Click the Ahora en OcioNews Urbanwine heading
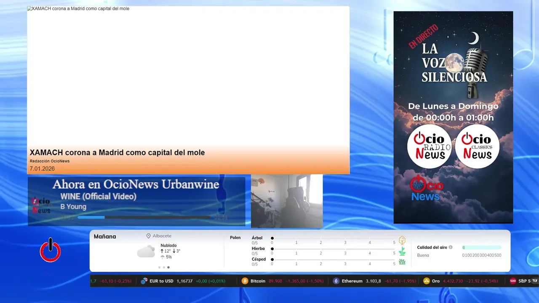The image size is (539, 303). 136,184
